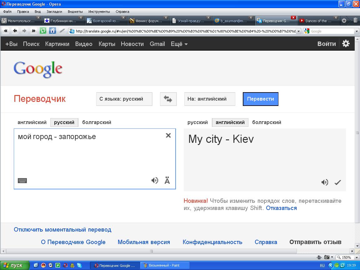Open a new tab with plus icon
Screen dimensions: 360x270
point(344,21)
